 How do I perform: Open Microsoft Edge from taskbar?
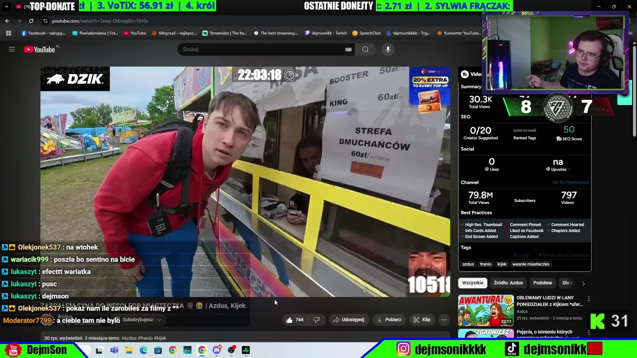[x=143, y=350]
